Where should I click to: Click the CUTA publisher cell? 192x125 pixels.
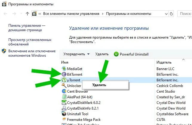[x=161, y=120]
